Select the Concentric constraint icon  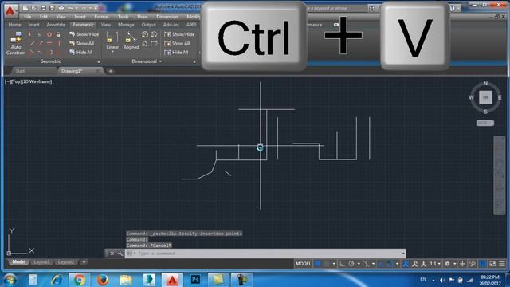coord(49,34)
